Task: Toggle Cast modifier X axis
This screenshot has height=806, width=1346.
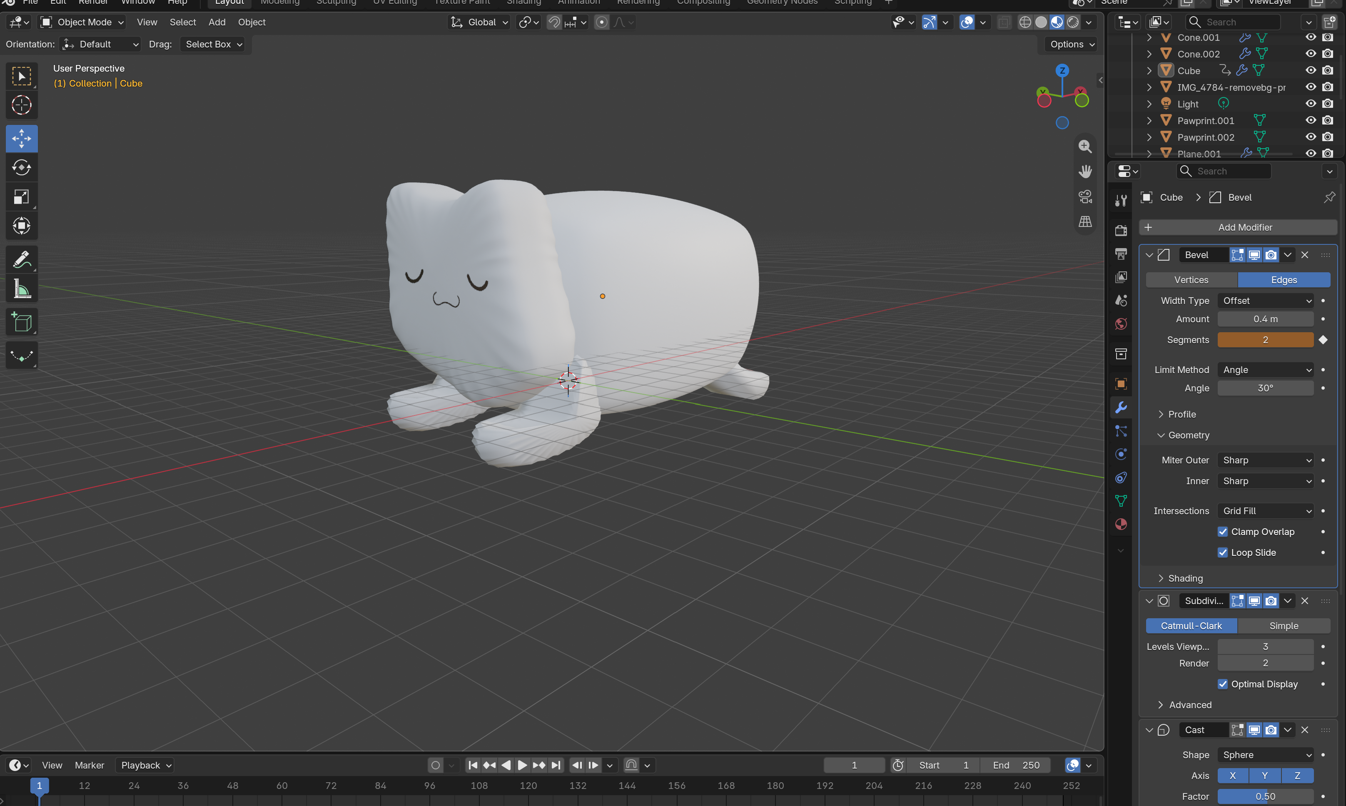Action: coord(1232,776)
